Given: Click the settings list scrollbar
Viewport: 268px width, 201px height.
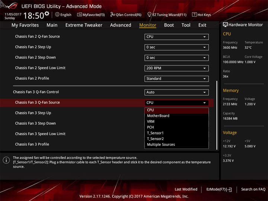Looking at the screenshot, I should [x=217, y=115].
